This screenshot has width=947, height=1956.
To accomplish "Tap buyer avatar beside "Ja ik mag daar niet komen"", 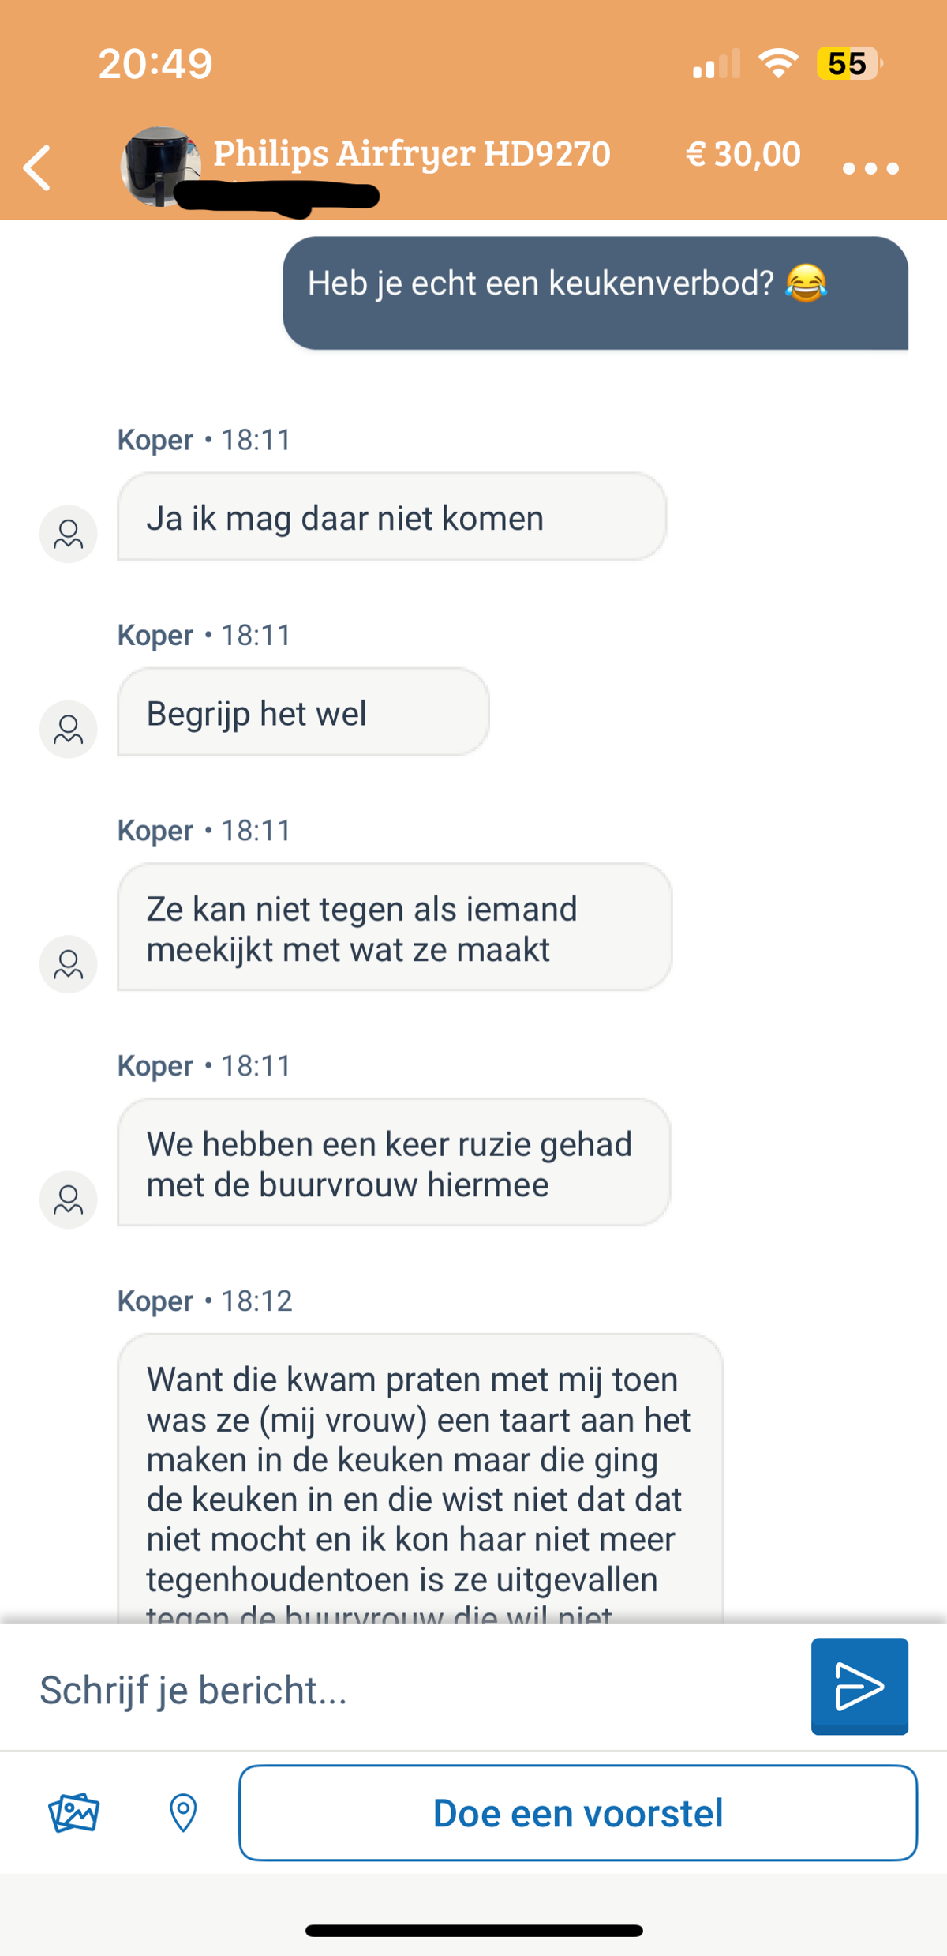I will 69,534.
